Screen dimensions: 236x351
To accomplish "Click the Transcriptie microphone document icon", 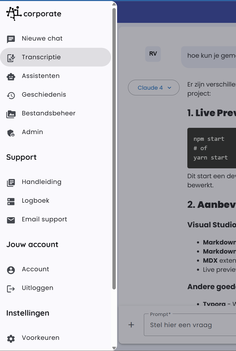I will [11, 58].
